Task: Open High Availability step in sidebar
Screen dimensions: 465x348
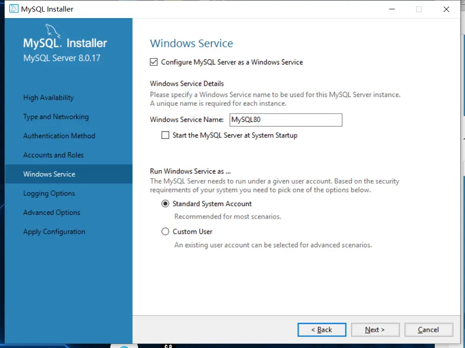Action: [48, 97]
